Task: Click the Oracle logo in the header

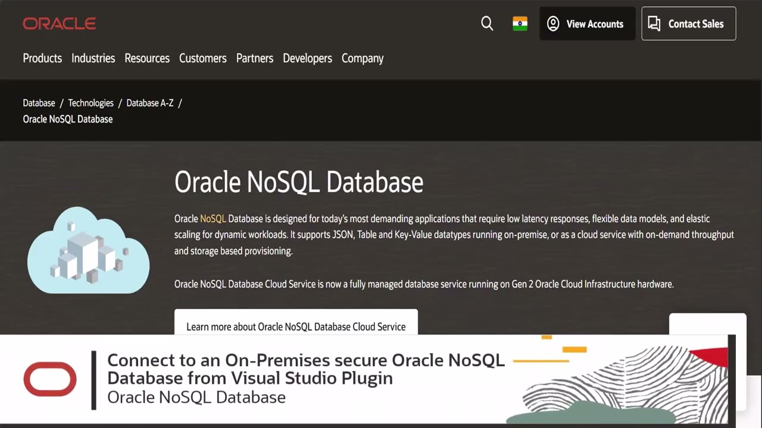Action: [x=60, y=24]
